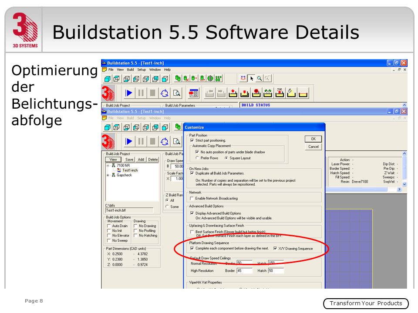Click the Delete button under Build Job Project

(153, 160)
